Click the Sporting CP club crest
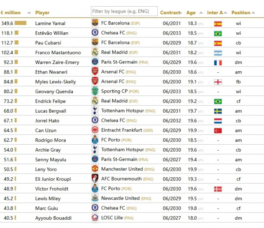The width and height of the screenshot is (264, 228). pyautogui.click(x=95, y=91)
